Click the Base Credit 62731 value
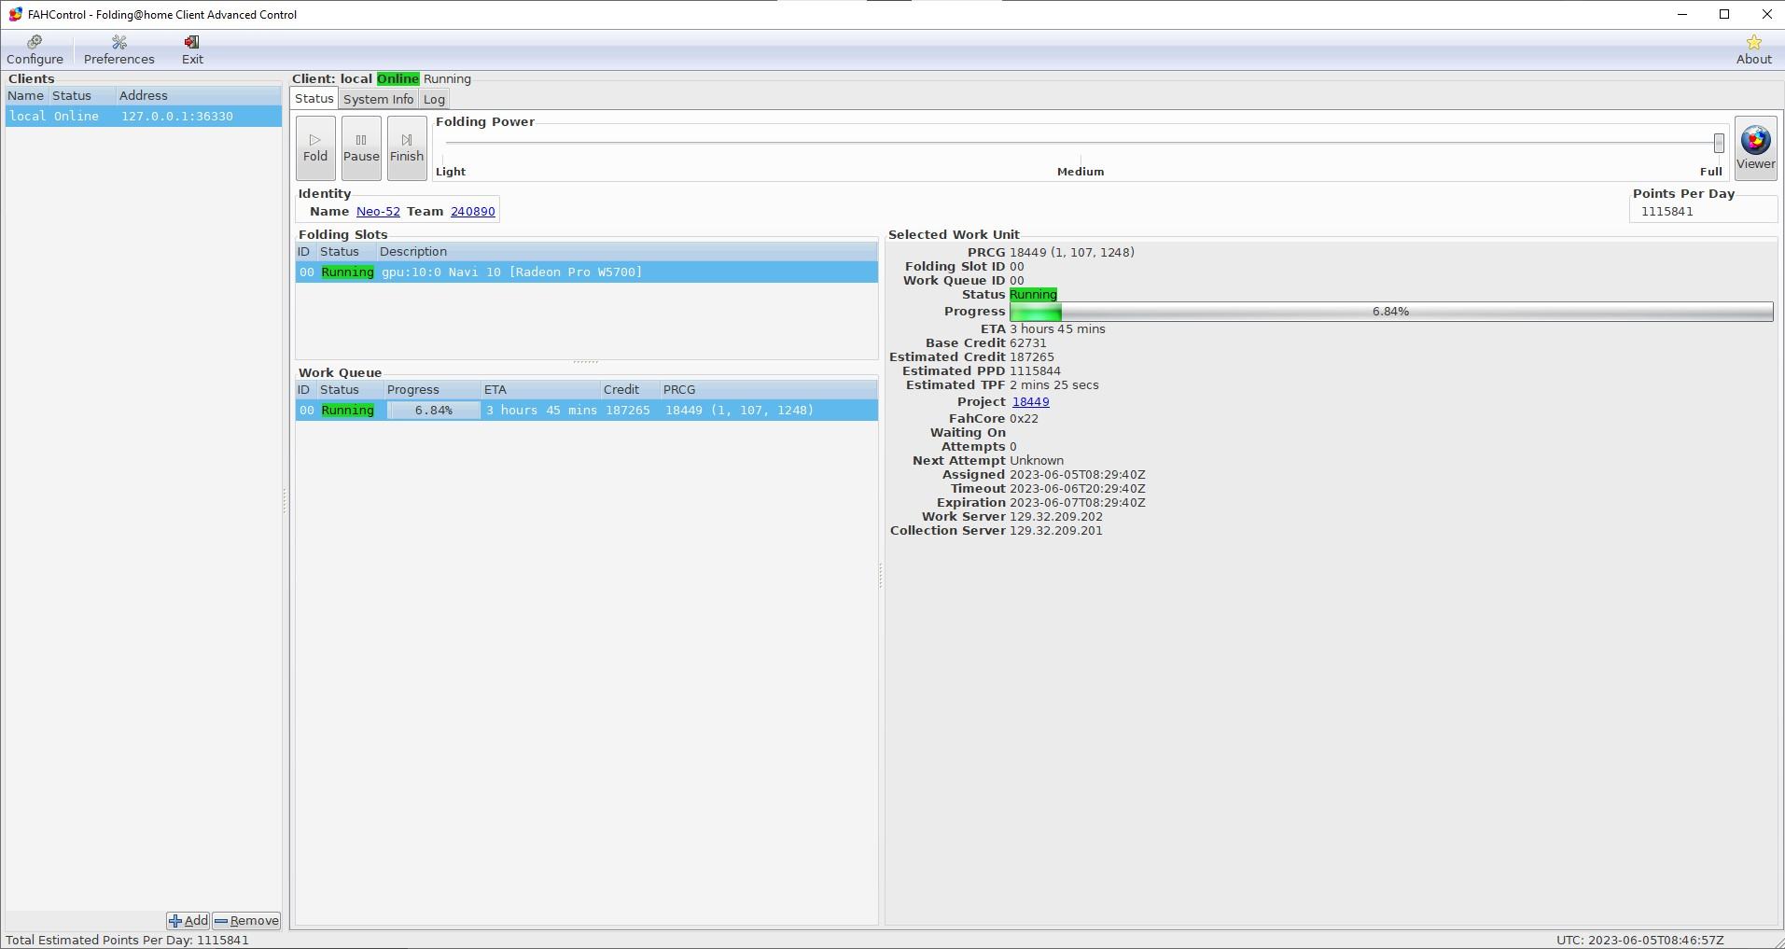This screenshot has width=1785, height=949. tap(1028, 343)
